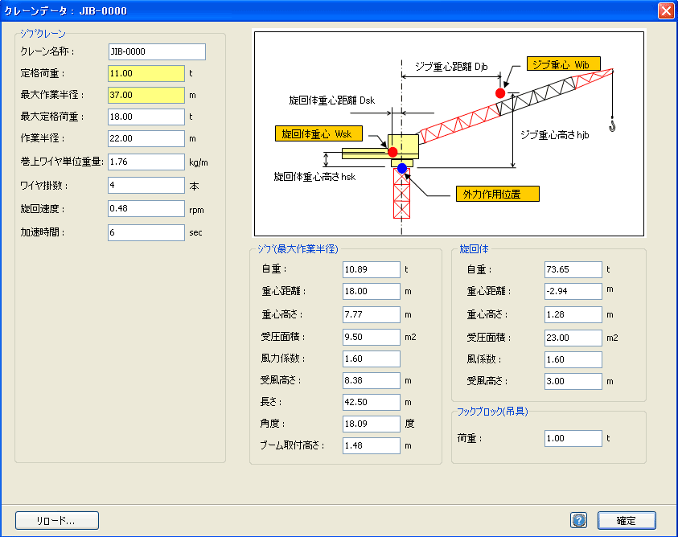Viewport: 678px width, 537px height.
Task: Edit the 旋回体 自重 field showing 73.65
Action: click(x=573, y=269)
